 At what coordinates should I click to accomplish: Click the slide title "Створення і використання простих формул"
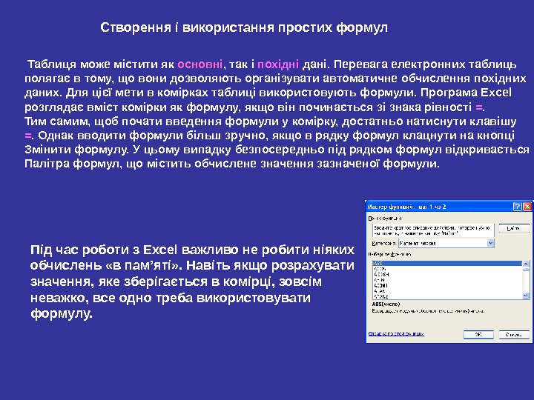[x=244, y=27]
